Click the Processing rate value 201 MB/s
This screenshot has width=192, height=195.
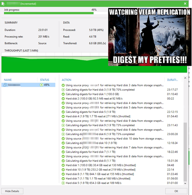[44, 37]
